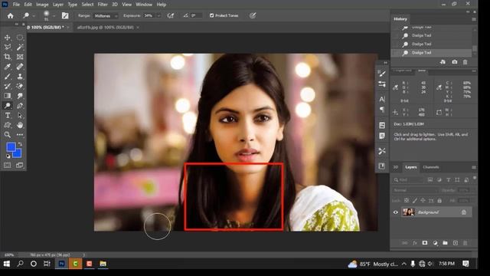Create new adjustment layer button
490x276 pixels.
[x=435, y=243]
